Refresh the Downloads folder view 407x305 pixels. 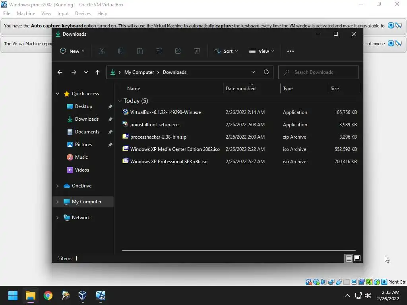pyautogui.click(x=266, y=72)
